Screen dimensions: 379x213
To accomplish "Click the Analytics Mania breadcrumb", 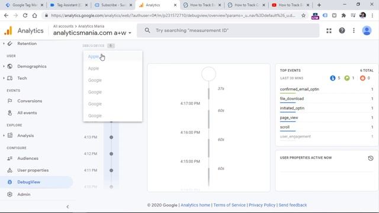I will 91,26.
